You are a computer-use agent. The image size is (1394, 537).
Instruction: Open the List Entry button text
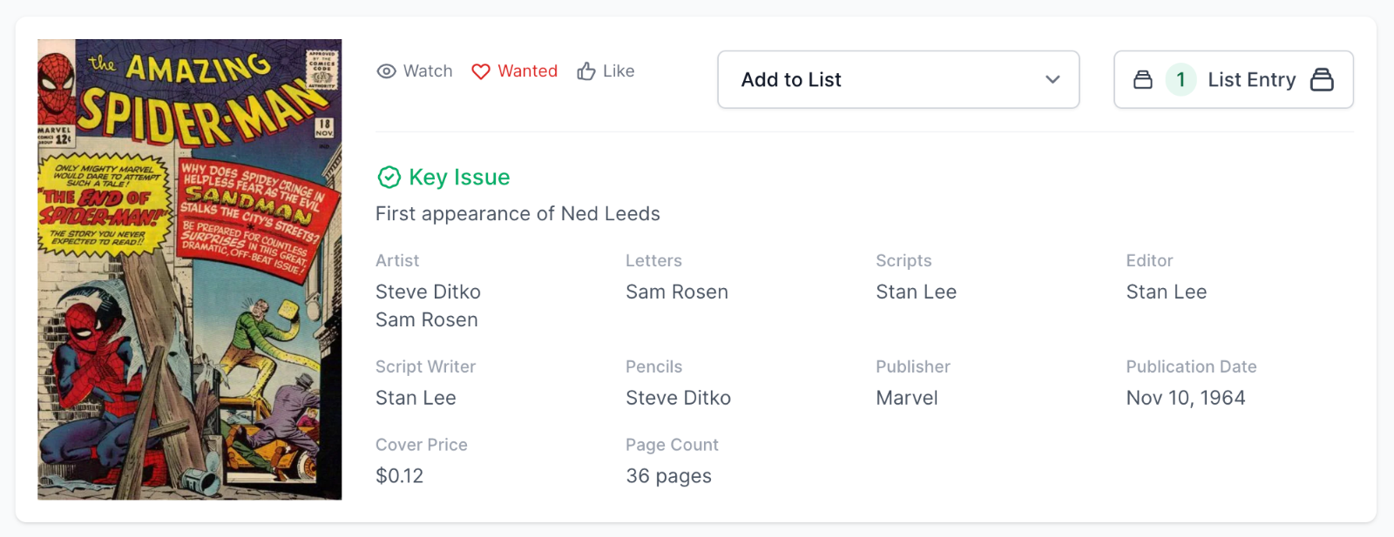pyautogui.click(x=1251, y=80)
